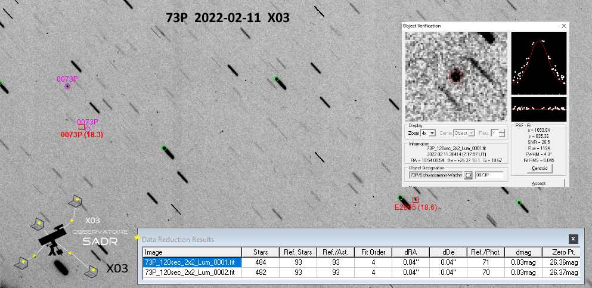Click the 26.37mag zero point cell

pos(560,272)
